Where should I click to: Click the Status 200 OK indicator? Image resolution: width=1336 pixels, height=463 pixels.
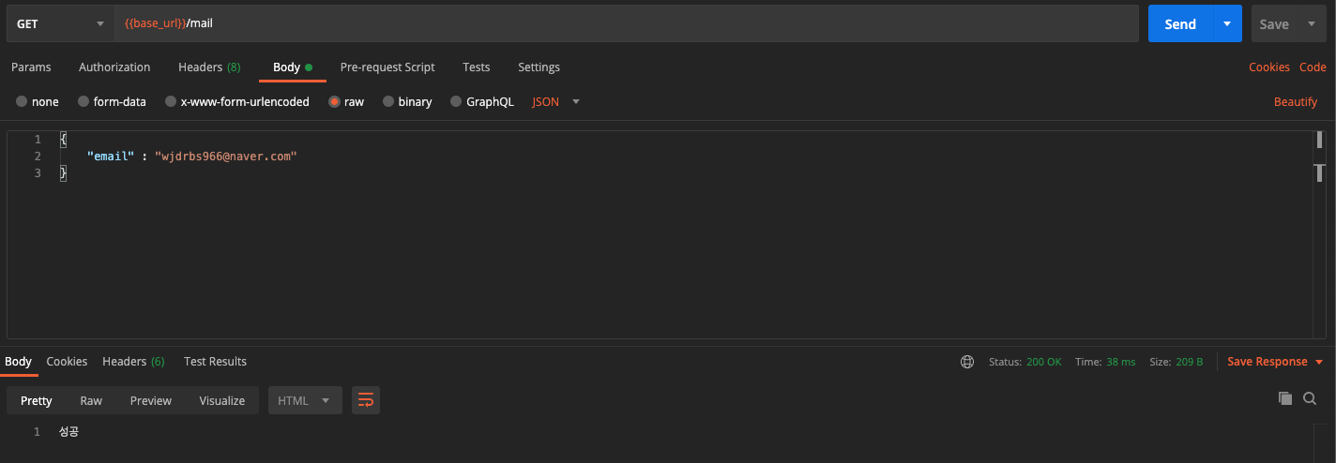1025,362
